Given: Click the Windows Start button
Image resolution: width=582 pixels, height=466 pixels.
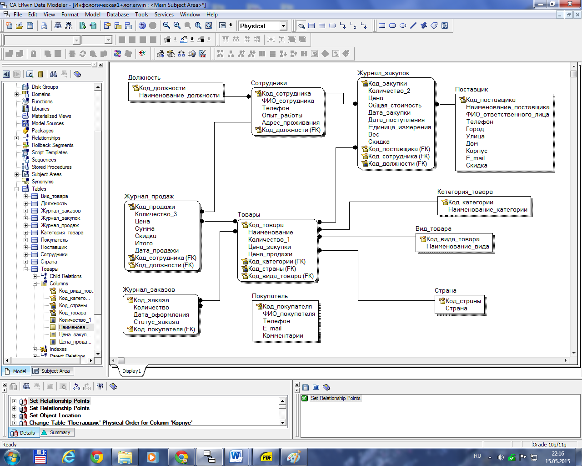Looking at the screenshot, I should 11,456.
